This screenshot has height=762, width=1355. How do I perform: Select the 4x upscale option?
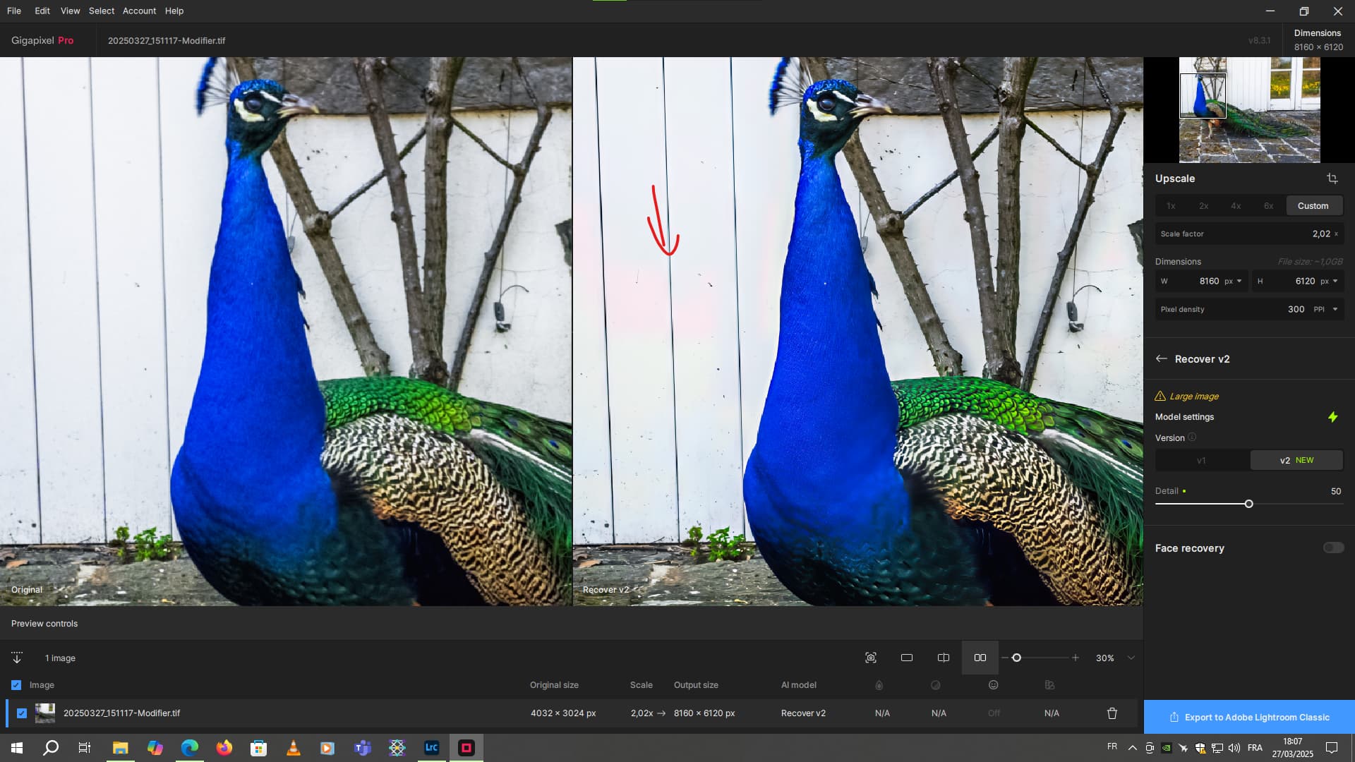[x=1236, y=206]
